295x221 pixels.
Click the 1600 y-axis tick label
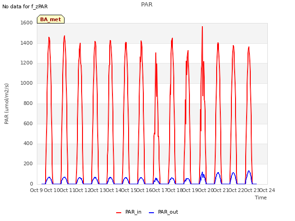pyautogui.click(x=27, y=23)
